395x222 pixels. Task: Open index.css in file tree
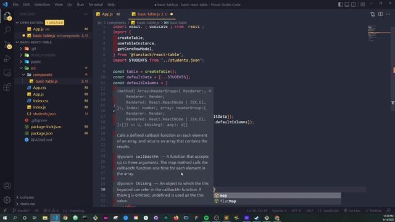pos(40,101)
